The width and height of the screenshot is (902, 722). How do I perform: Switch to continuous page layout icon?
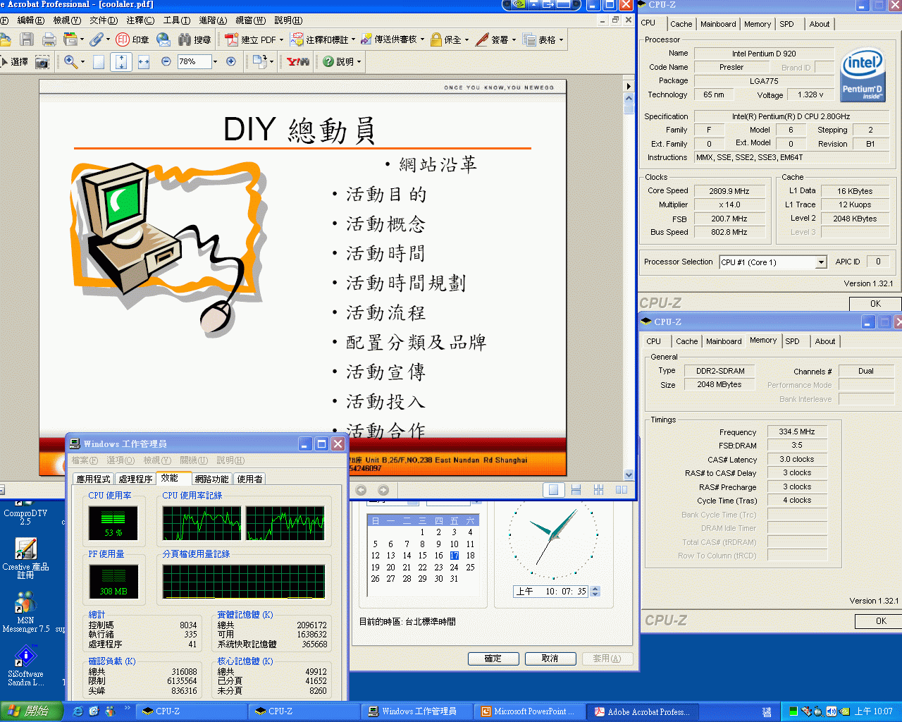point(576,490)
